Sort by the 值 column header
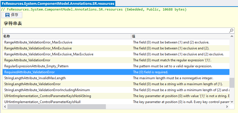Screen dimensions: 238x113 point(180,36)
